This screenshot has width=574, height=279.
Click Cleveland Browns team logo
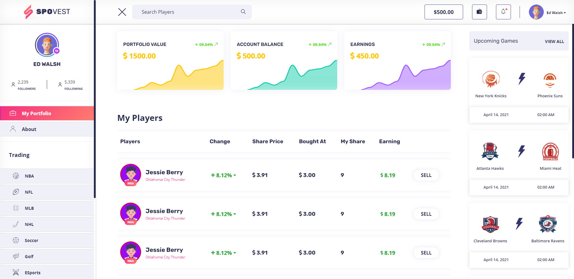click(x=490, y=224)
